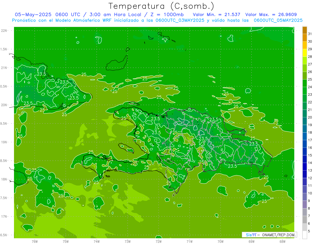Image resolution: width=317 pixels, height=245 pixels.
Task: Click the '75W' longitude axis label
Action: (x=66, y=242)
